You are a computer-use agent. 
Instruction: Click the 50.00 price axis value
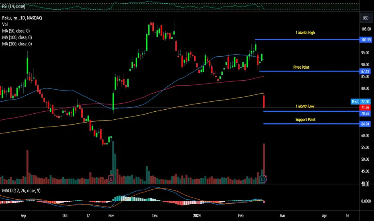tap(365, 159)
